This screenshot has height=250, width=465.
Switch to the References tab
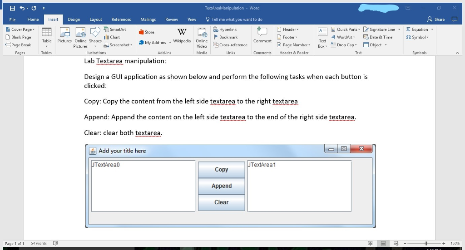(121, 20)
